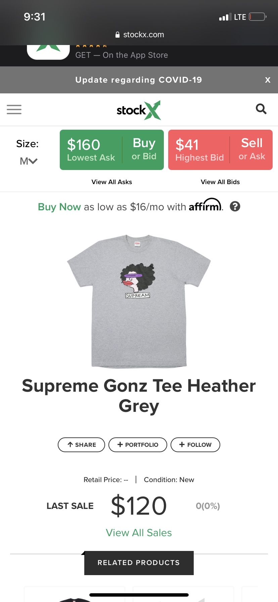Tap the grey Gonz Tee product image

(139, 301)
